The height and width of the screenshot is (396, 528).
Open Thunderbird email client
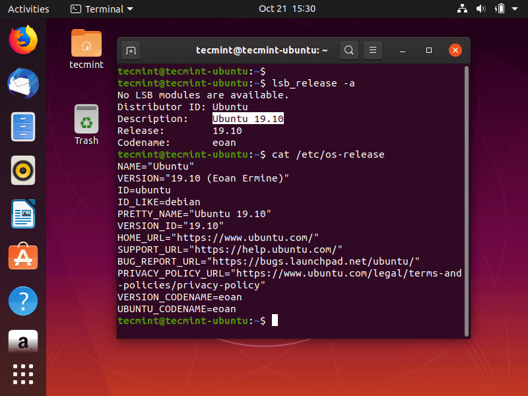pos(22,84)
